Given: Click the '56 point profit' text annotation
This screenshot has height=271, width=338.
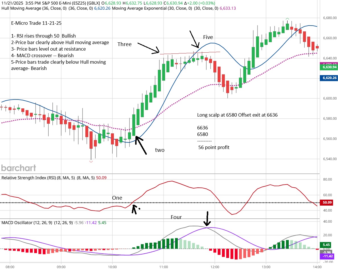Looking at the screenshot, I should pyautogui.click(x=213, y=147).
